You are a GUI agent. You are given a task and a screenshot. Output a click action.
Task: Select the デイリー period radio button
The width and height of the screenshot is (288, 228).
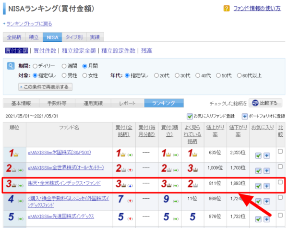35,66
